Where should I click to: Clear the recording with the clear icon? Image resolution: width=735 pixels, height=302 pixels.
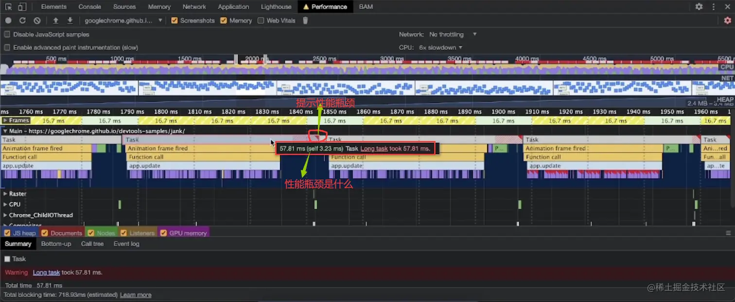[37, 20]
